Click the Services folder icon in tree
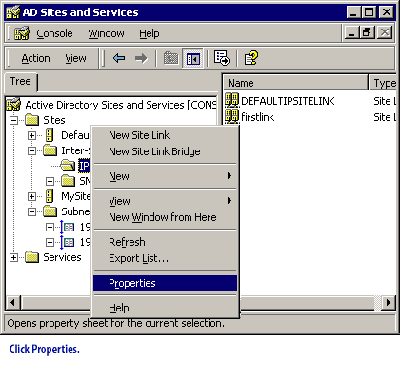 pyautogui.click(x=31, y=257)
